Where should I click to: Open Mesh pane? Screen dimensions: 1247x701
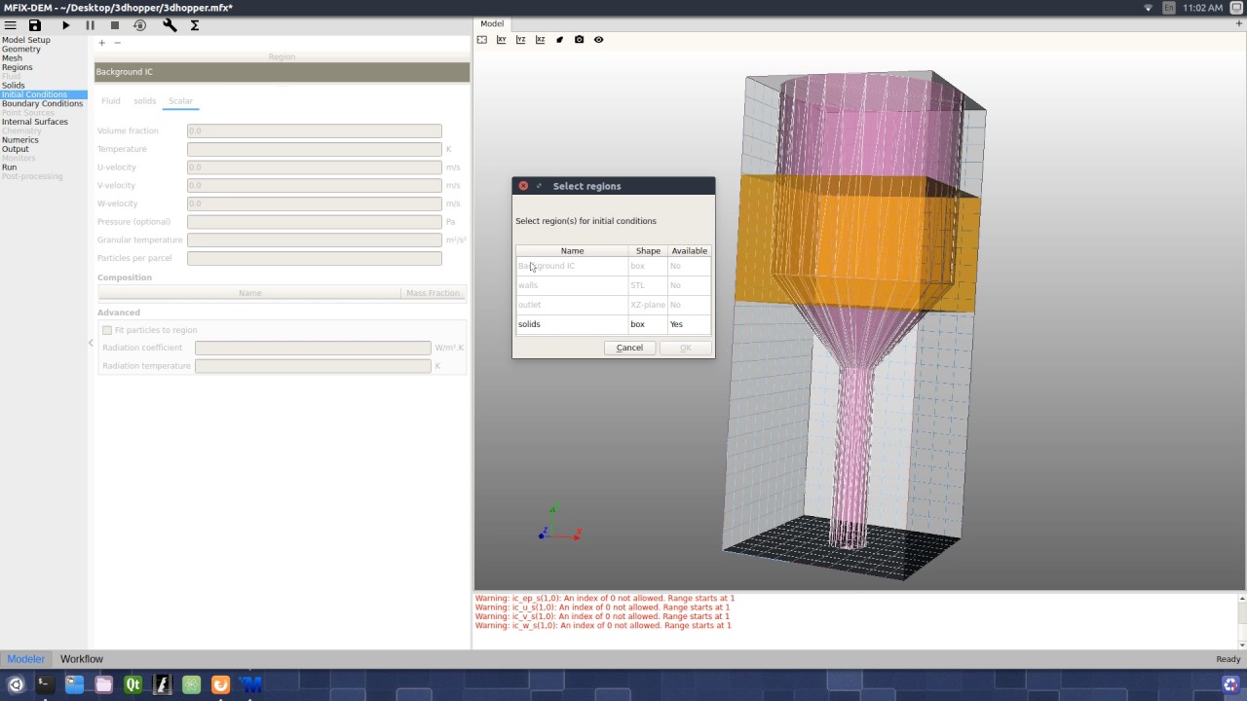(12, 58)
